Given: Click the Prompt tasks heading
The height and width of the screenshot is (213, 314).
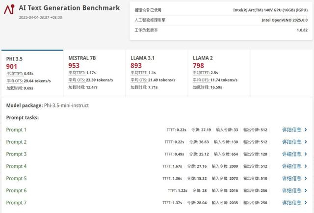Looking at the screenshot, I should coord(23,118).
